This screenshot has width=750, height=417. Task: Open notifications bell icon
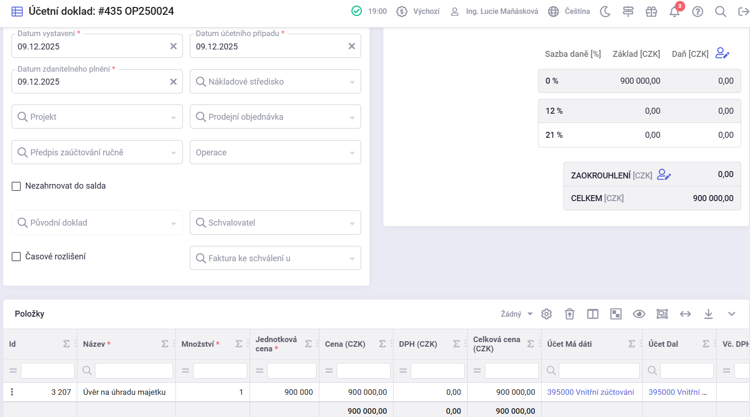coord(675,12)
